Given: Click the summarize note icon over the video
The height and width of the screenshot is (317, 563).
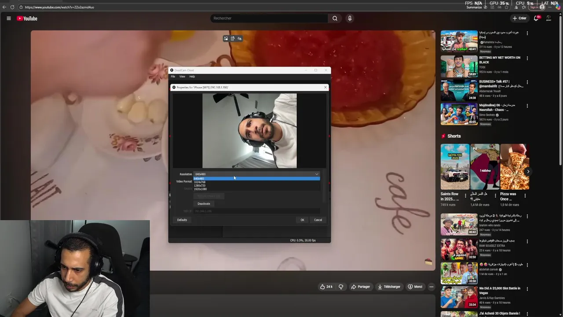Looking at the screenshot, I should 233,38.
